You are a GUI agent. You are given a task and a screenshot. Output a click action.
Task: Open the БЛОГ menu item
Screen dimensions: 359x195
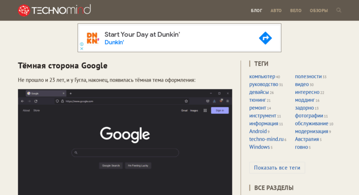[x=256, y=11]
